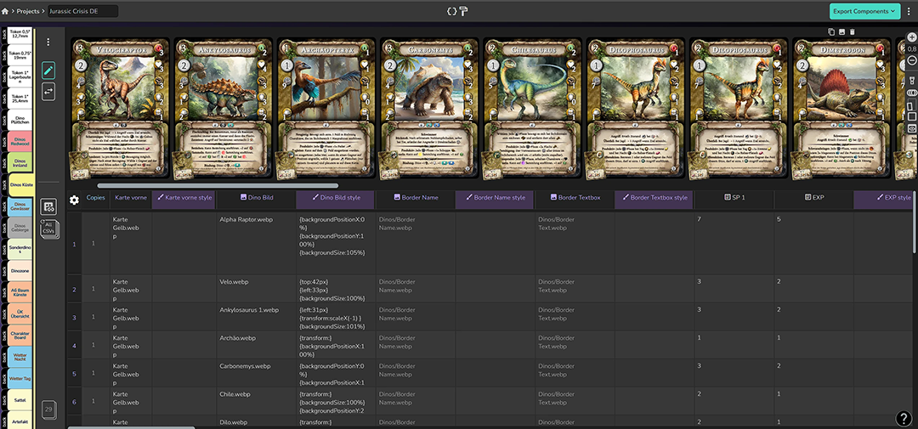
Task: Select the Carbonemys card preview
Action: (x=428, y=109)
